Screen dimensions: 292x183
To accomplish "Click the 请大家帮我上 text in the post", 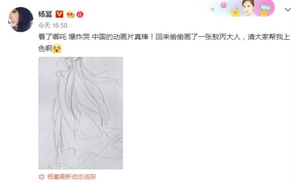I will point(269,37).
